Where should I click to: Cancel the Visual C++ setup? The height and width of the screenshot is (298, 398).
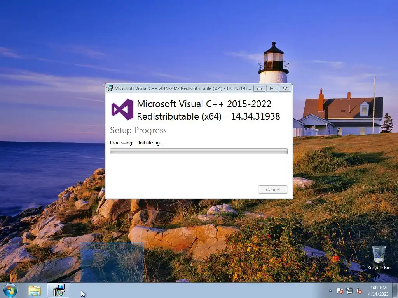[x=273, y=189]
